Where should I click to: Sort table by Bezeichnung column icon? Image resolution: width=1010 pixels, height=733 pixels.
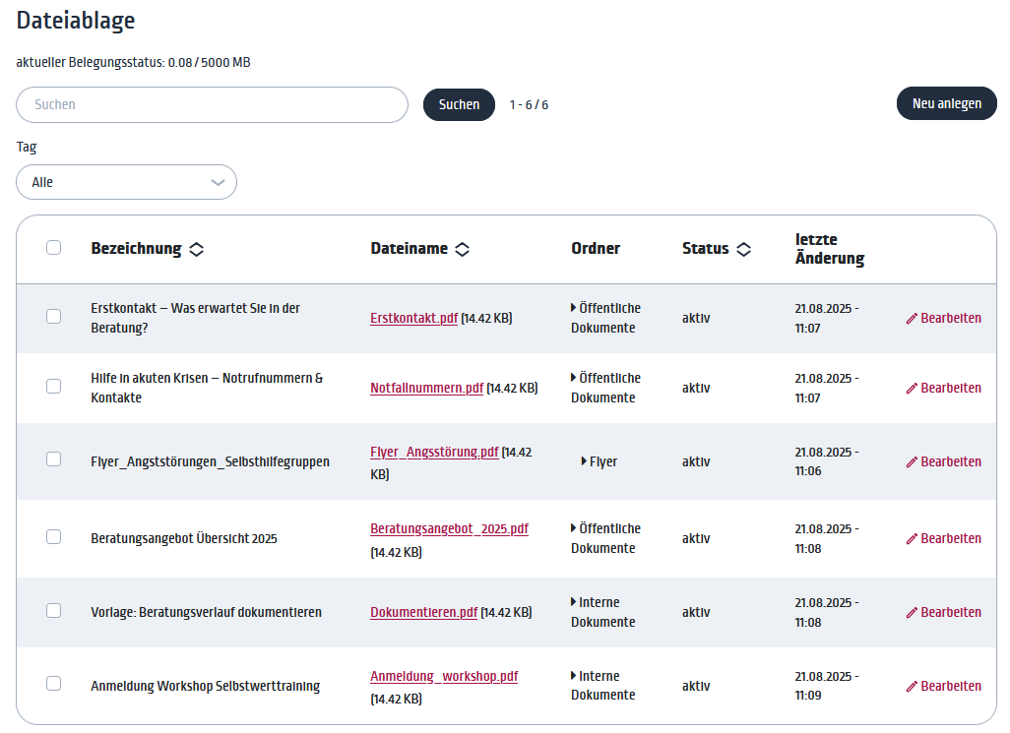click(x=197, y=250)
